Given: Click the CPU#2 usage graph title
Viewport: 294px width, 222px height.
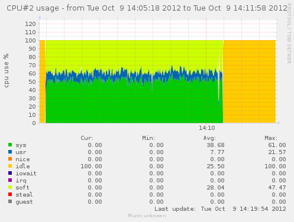Looking at the screenshot, I should click(x=147, y=8).
